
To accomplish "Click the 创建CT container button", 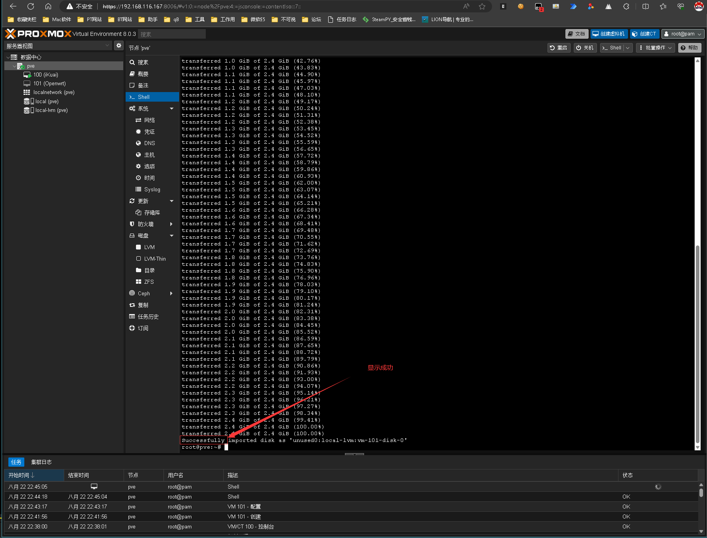I will coord(644,34).
